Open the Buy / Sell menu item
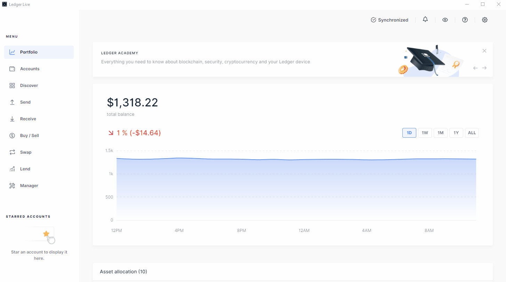Viewport: 506px width, 282px height. (39, 136)
